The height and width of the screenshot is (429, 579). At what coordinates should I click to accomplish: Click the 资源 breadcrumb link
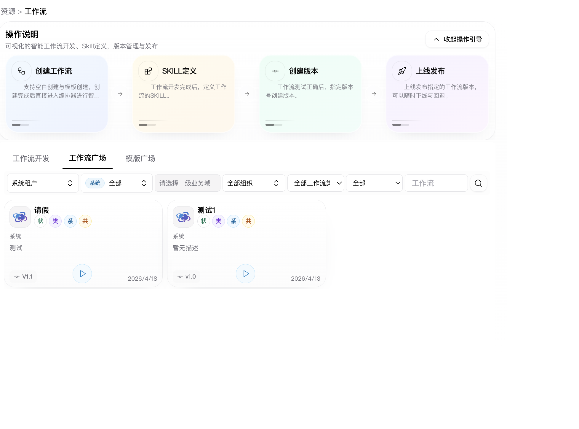pos(8,11)
